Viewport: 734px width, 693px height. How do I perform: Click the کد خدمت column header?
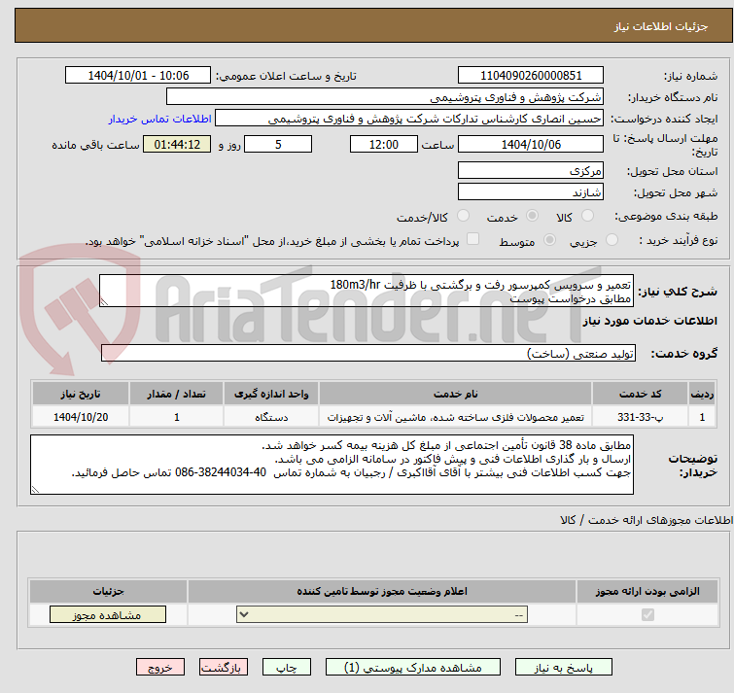click(x=640, y=394)
